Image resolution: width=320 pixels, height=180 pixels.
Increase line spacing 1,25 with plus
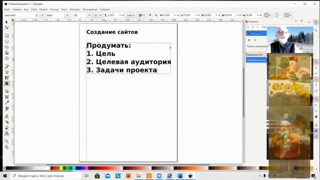(123, 15)
